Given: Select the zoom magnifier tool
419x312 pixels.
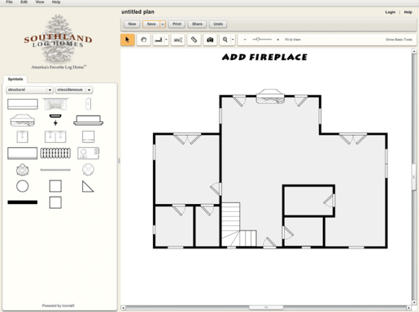Looking at the screenshot, I should click(x=225, y=40).
